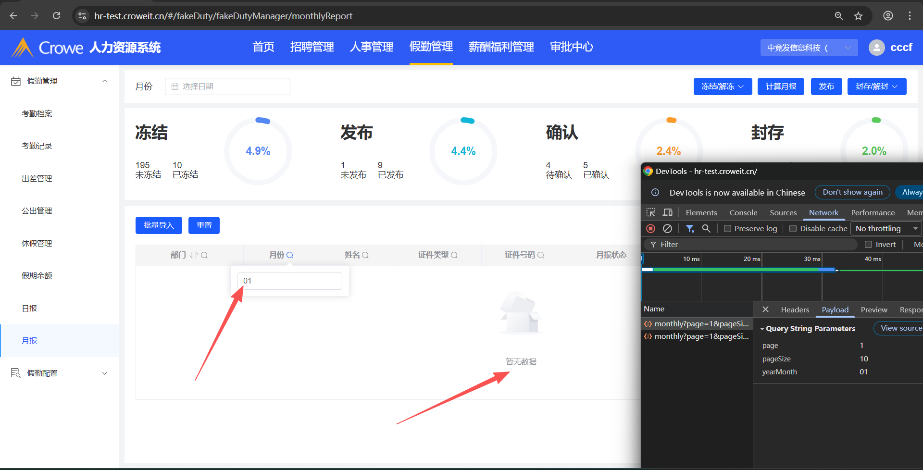Toggle the device toolbar icon in DevTools
Viewport: 923px width, 470px height.
pyautogui.click(x=668, y=212)
